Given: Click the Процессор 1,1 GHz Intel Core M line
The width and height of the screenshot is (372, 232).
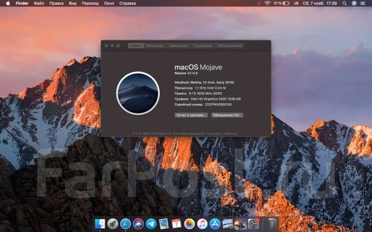Looking at the screenshot, I should click(200, 88).
